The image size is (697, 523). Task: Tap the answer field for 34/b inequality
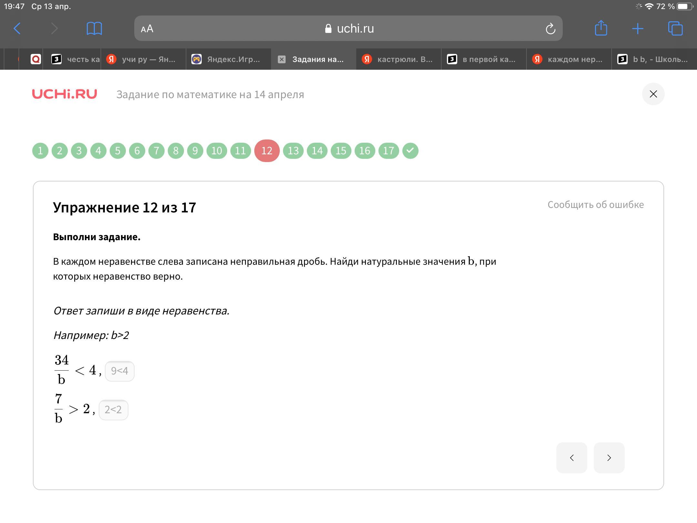click(x=120, y=371)
